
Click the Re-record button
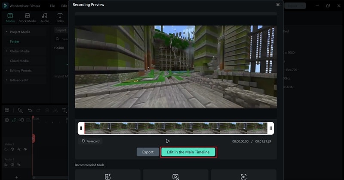90,141
